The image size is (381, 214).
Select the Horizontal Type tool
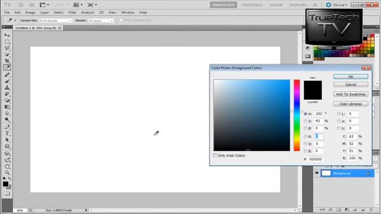coord(7,133)
